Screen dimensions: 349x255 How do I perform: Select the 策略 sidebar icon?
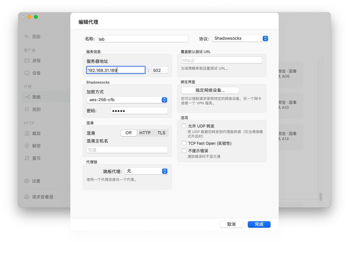click(x=33, y=97)
